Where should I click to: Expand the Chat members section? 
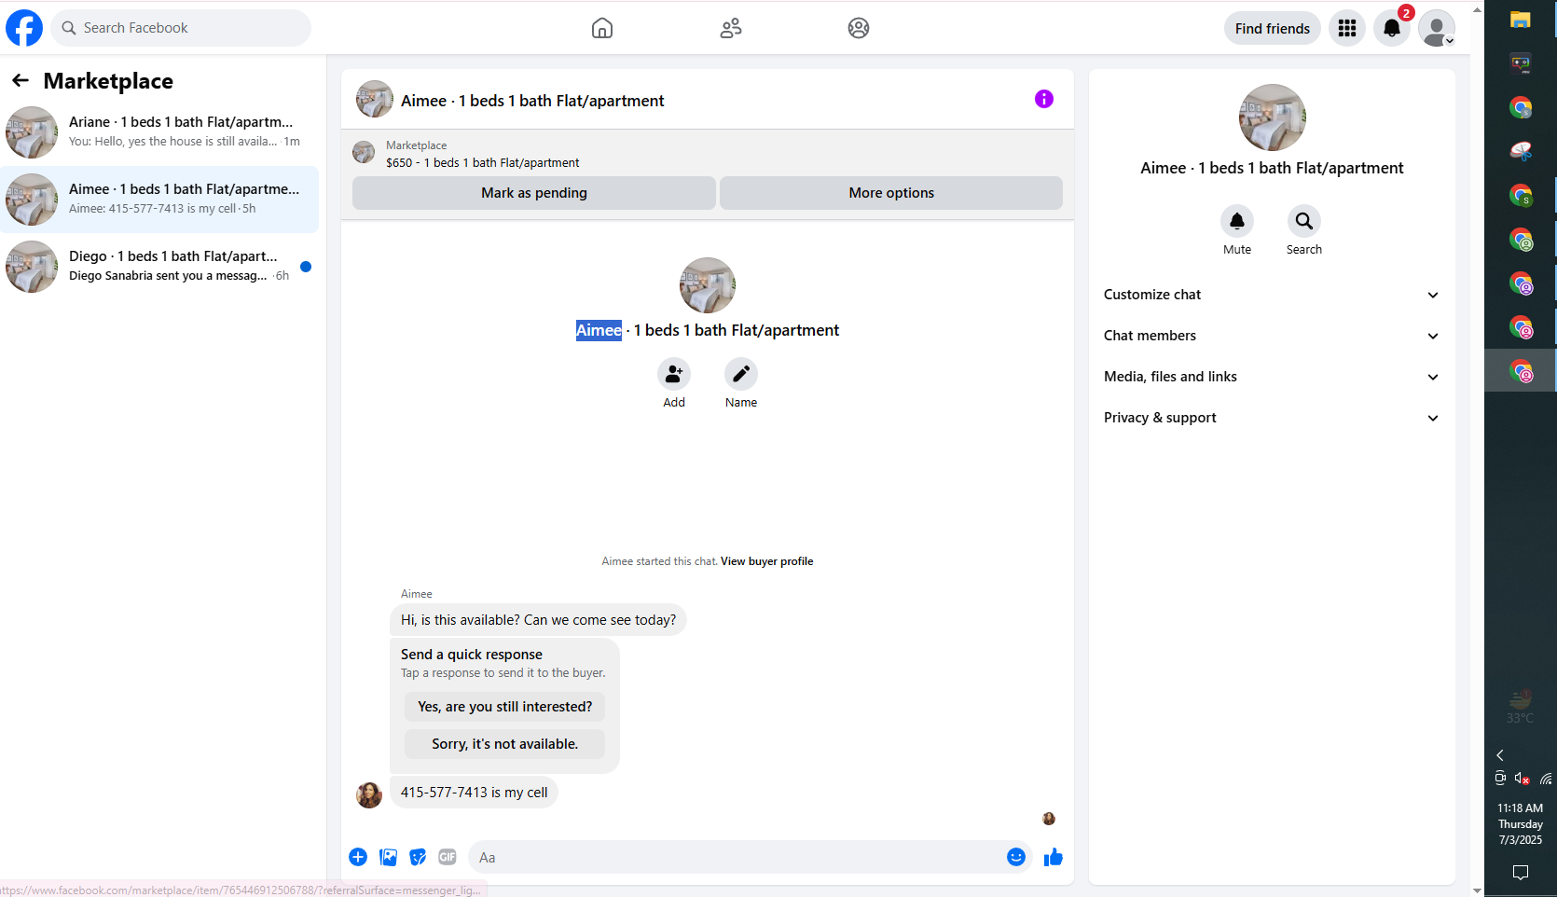point(1272,336)
